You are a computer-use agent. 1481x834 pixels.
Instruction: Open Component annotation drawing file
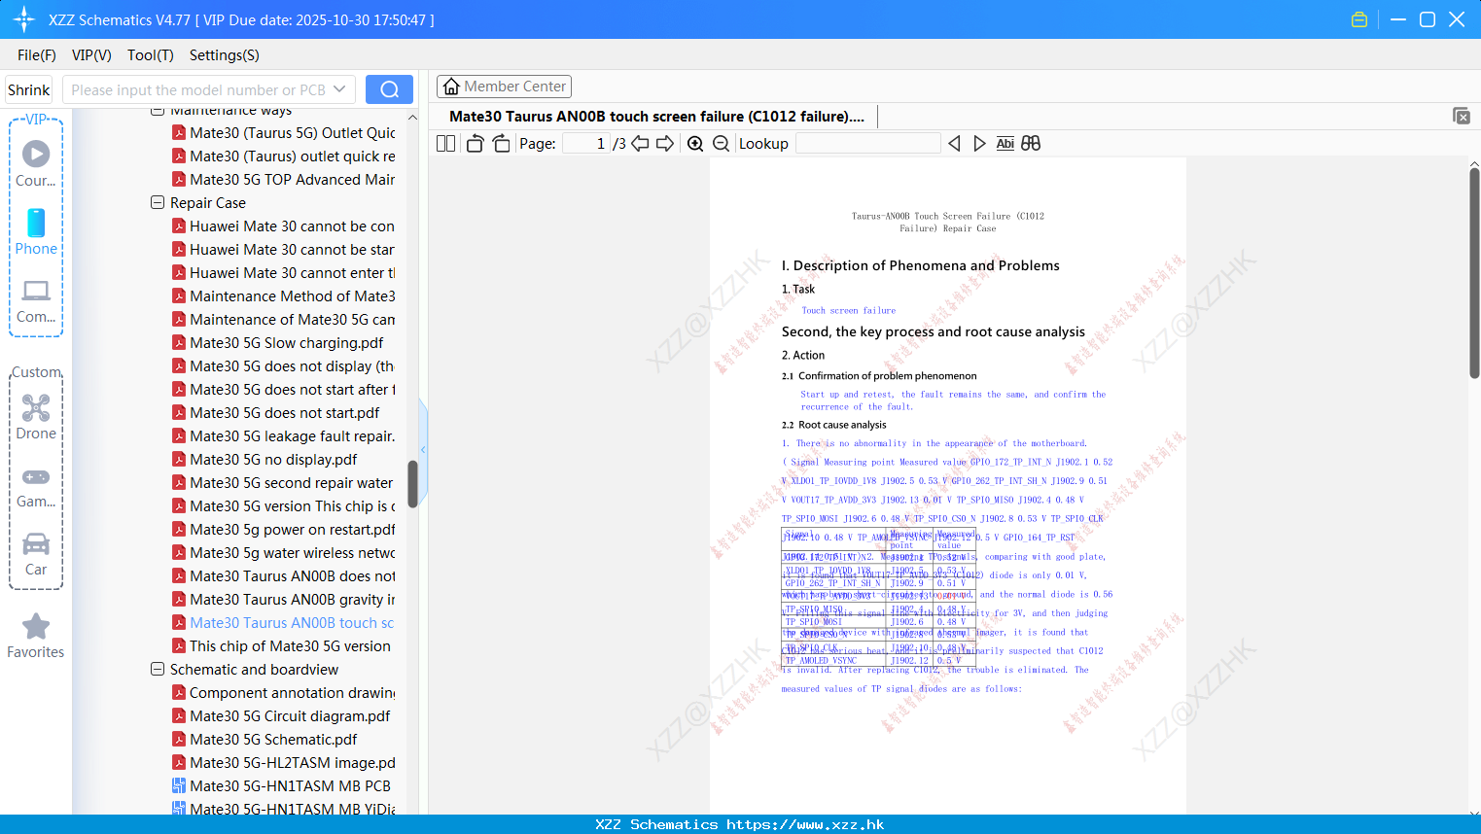282,692
